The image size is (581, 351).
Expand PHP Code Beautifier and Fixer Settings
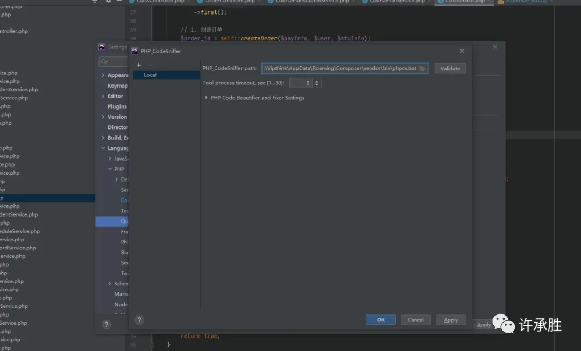click(206, 98)
